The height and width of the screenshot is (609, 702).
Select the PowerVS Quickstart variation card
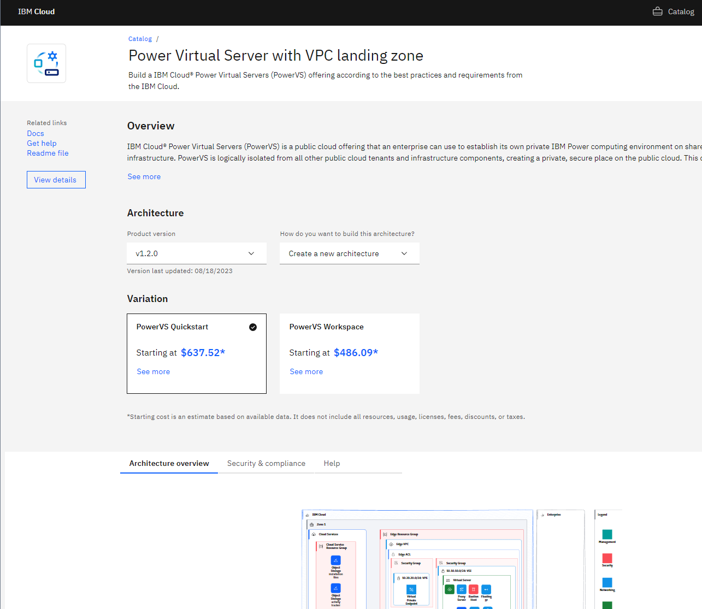(x=197, y=353)
